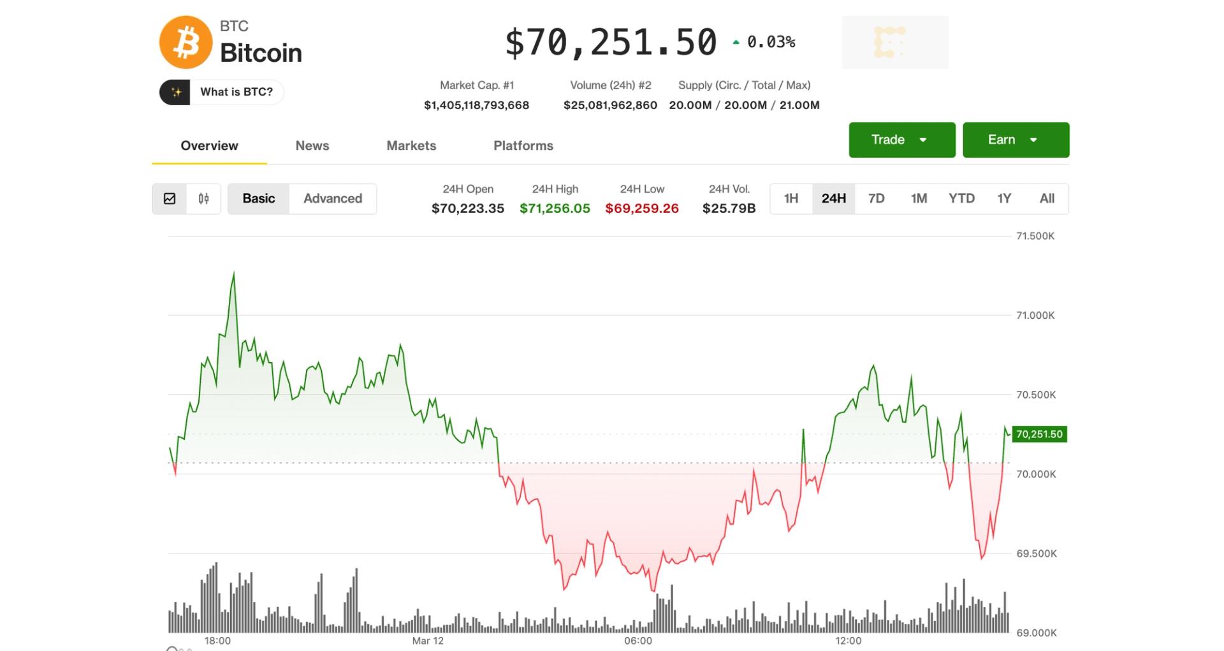
Task: Select the 7D time range
Action: 876,198
